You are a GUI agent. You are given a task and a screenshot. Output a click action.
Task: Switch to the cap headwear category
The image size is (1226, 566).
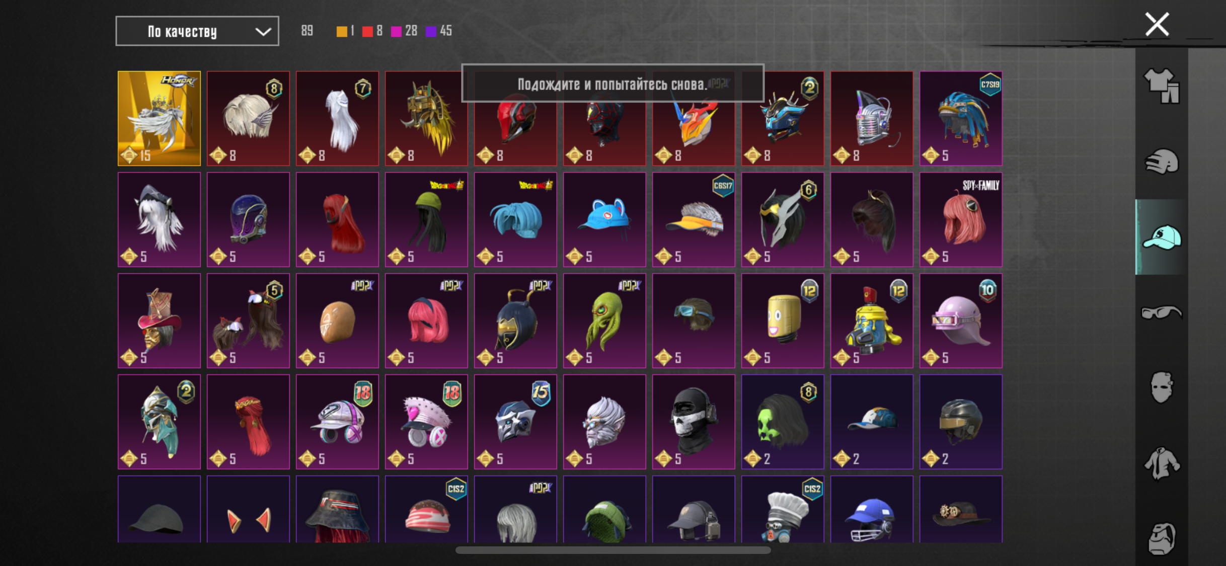coord(1161,237)
